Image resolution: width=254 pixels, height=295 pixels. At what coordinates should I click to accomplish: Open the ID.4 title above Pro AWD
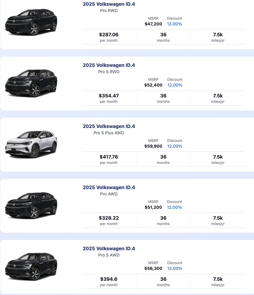(109, 187)
